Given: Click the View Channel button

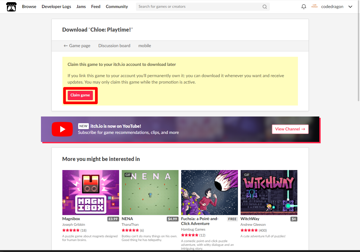Looking at the screenshot, I should pyautogui.click(x=290, y=129).
